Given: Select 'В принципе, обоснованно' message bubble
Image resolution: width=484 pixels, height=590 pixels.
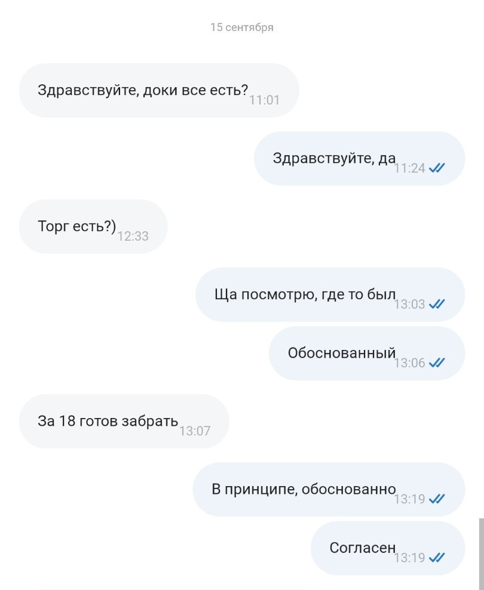Looking at the screenshot, I should [x=304, y=489].
